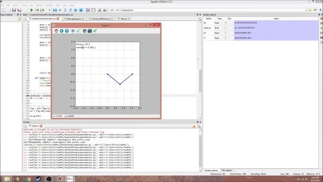Viewport: 323px width, 182px height.
Task: Click the browse working directory folder icon
Action: point(310,10)
